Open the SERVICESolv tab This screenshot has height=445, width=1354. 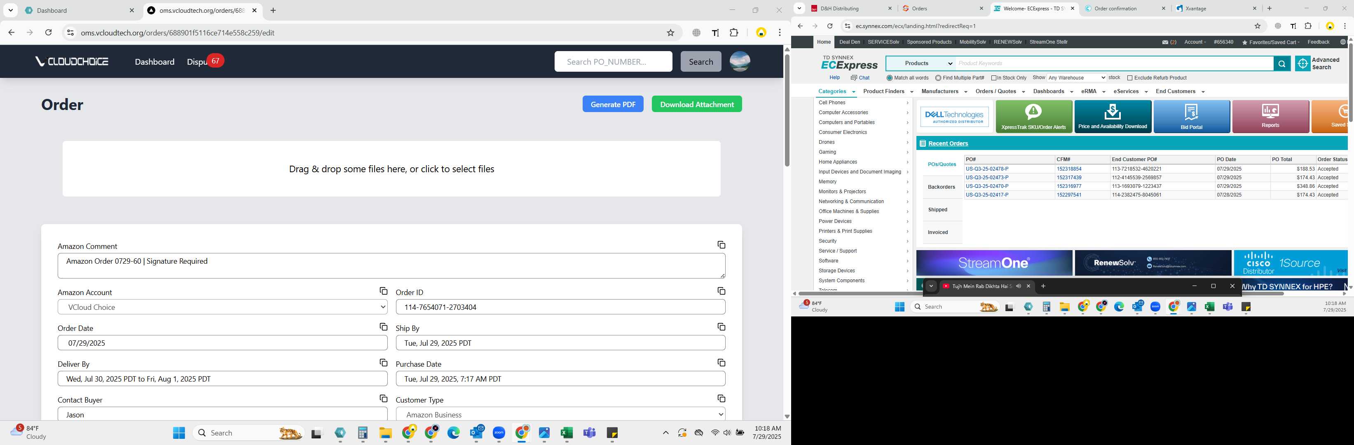883,42
